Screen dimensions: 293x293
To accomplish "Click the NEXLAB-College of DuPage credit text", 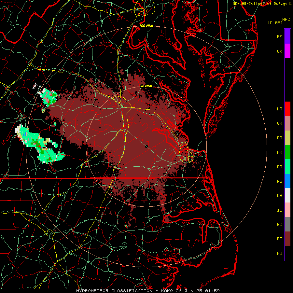I will pyautogui.click(x=260, y=4).
